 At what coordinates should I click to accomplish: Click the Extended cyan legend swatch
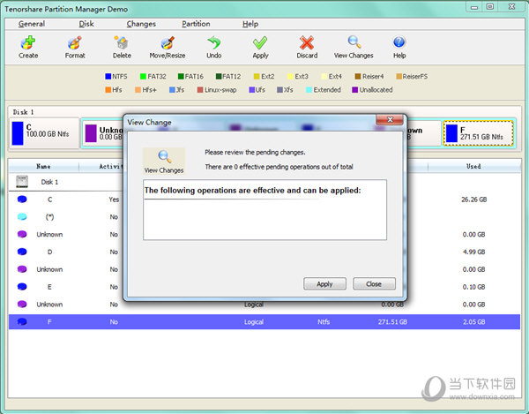coord(309,90)
